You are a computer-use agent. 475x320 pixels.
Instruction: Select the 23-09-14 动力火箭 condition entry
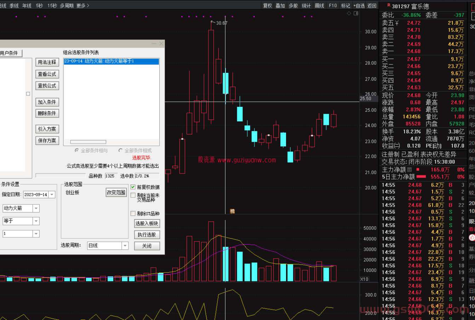[x=111, y=61]
